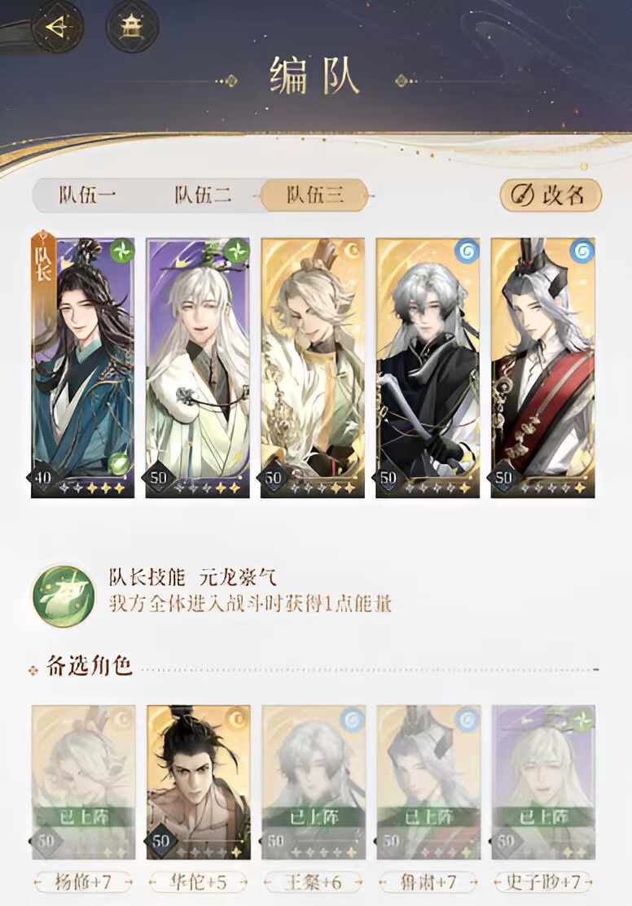Click the leader skill green dragon icon
The height and width of the screenshot is (906, 632).
coord(64,597)
